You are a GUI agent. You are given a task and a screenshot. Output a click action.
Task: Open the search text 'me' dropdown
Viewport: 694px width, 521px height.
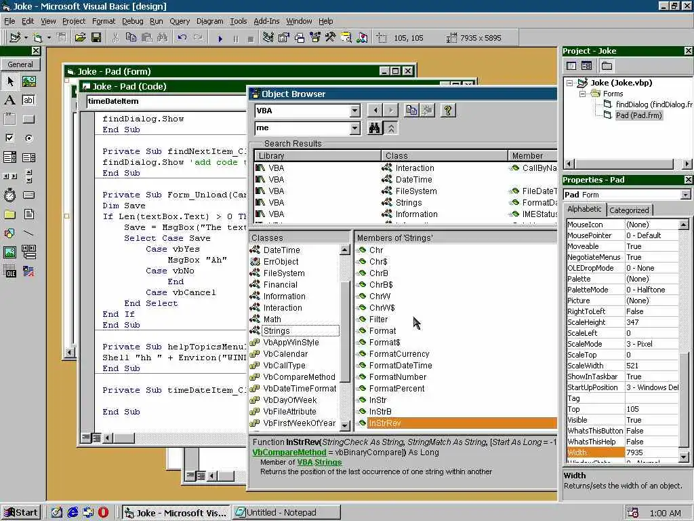[354, 128]
